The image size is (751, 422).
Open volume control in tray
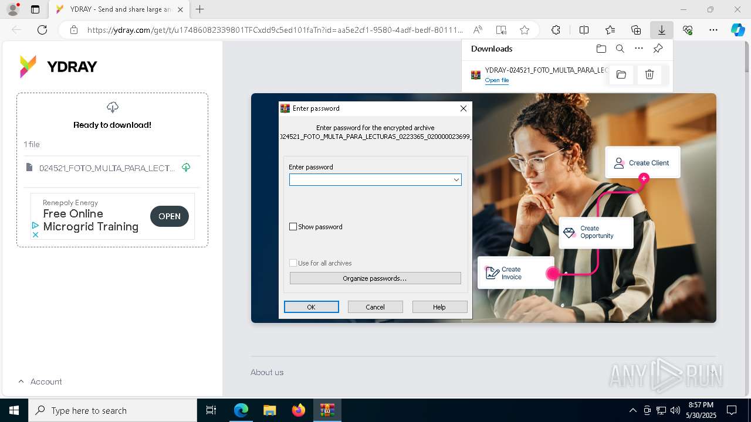coord(675,410)
